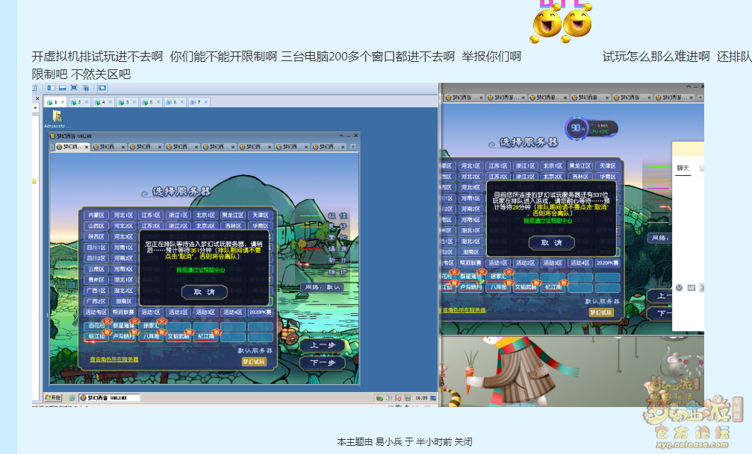752x454 pixels.
Task: Click 网络: 默认 selector in VM game
Action: [x=323, y=287]
